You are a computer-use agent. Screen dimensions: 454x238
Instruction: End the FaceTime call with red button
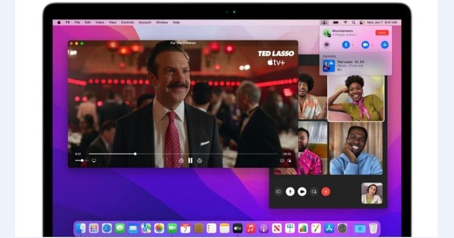point(326,191)
